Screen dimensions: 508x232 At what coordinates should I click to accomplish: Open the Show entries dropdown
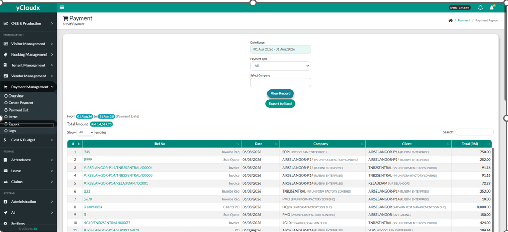coord(86,132)
